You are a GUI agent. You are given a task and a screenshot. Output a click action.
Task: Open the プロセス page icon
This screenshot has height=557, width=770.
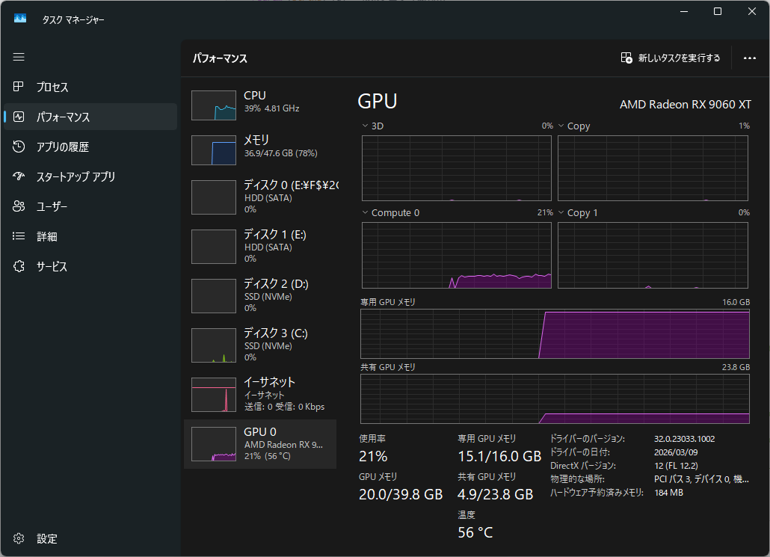[19, 87]
